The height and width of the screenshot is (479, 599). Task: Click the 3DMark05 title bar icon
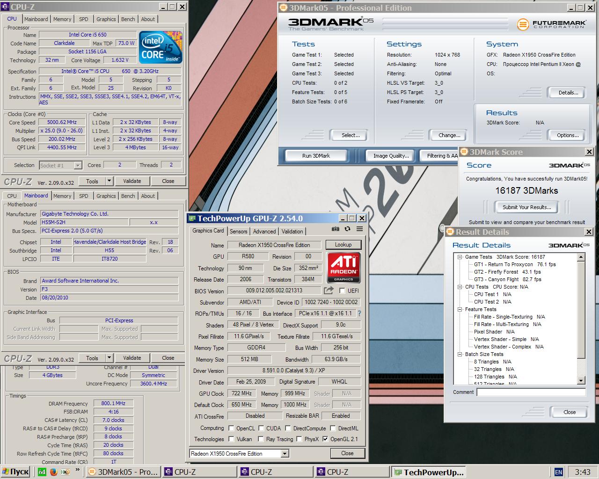(283, 8)
